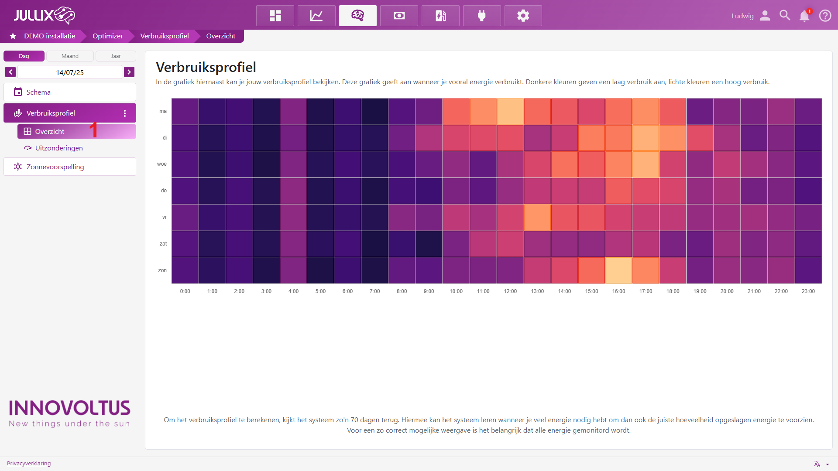Open the charging station icon
838x471 pixels.
[x=440, y=16]
